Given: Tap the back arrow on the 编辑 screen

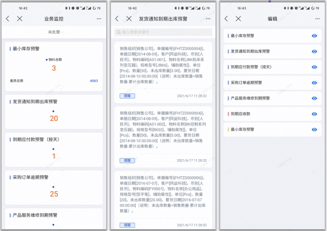Looking at the screenshot, I should click(226, 19).
